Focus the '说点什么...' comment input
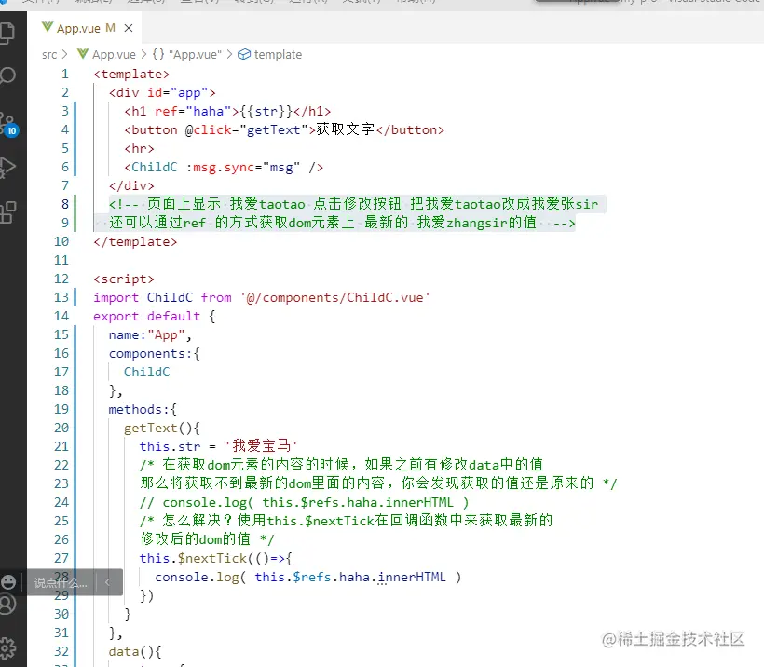Screen dimensions: 764x667 tap(61, 583)
